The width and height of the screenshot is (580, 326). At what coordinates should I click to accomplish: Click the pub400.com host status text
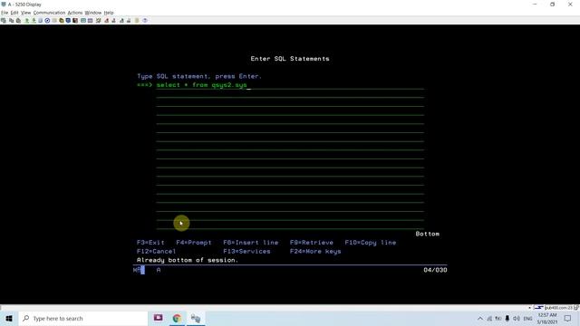click(x=560, y=308)
